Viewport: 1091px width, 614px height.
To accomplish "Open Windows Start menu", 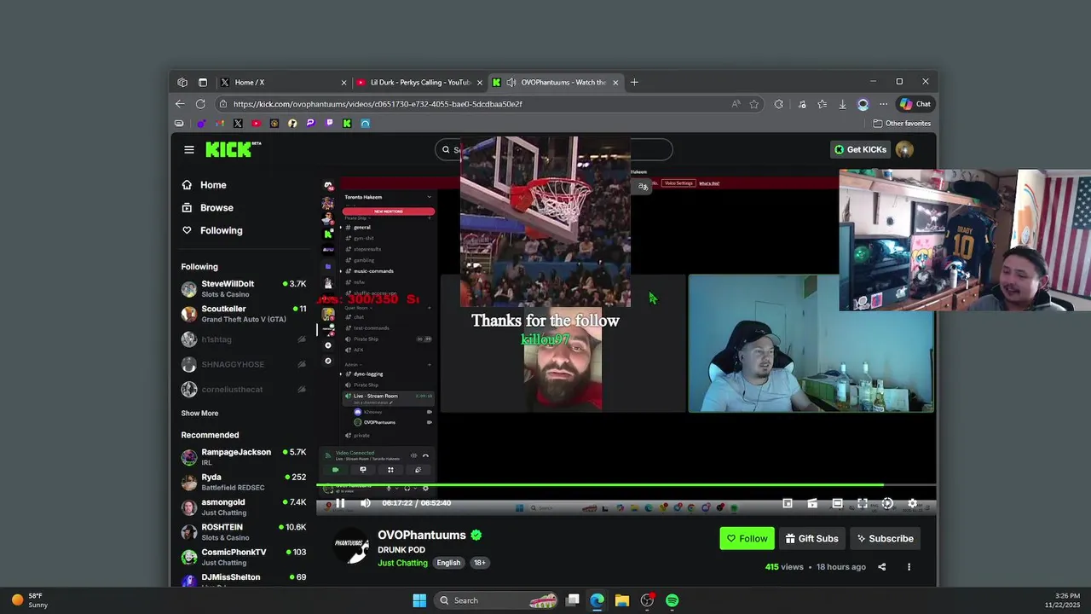I will pyautogui.click(x=419, y=600).
